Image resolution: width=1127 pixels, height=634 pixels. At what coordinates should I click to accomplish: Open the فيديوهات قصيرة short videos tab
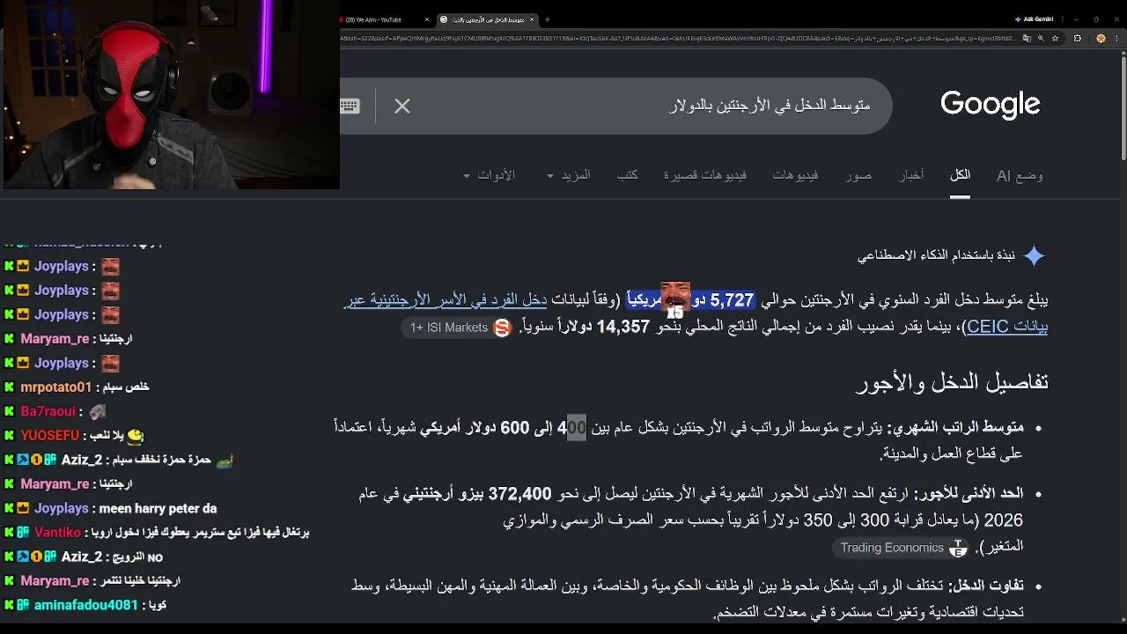pyautogui.click(x=705, y=175)
